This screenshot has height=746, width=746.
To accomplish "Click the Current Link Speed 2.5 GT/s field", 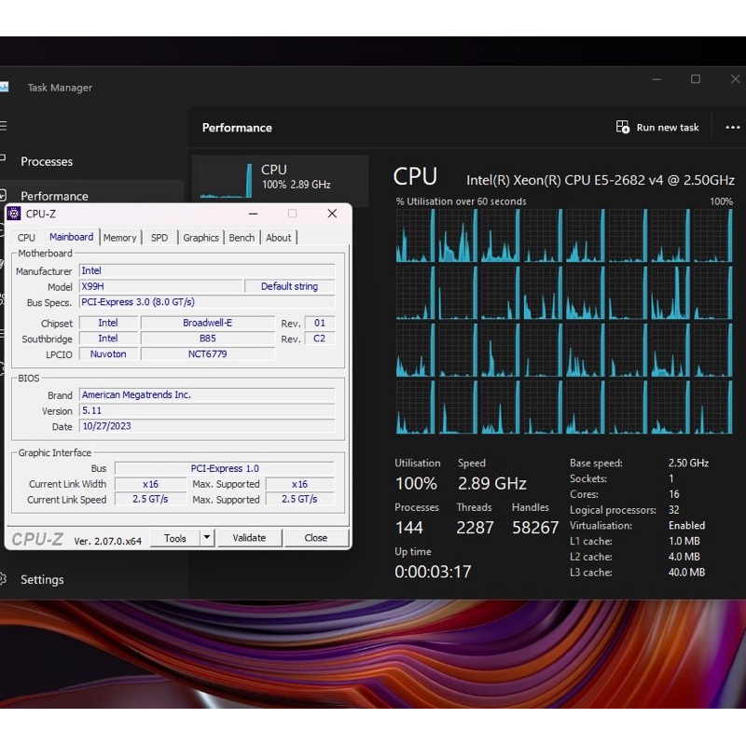I will tap(150, 499).
